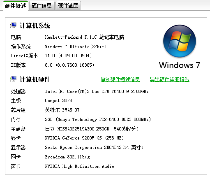The height and width of the screenshot is (179, 210).
Task: Click the 芯片组 row label
Action: coord(18,110)
